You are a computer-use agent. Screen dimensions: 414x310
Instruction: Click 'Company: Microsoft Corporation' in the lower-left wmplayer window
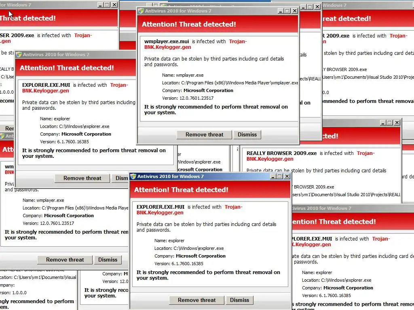pos(58,216)
